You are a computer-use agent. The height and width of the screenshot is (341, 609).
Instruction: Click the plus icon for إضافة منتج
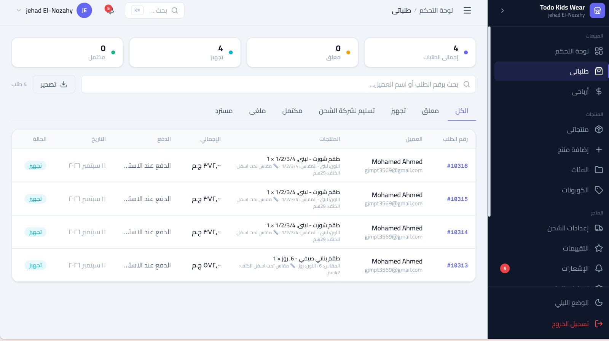click(599, 149)
